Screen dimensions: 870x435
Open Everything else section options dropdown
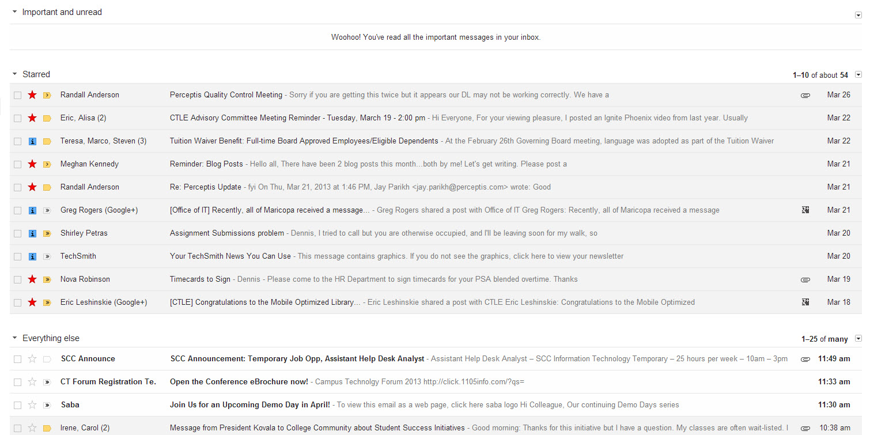click(858, 338)
